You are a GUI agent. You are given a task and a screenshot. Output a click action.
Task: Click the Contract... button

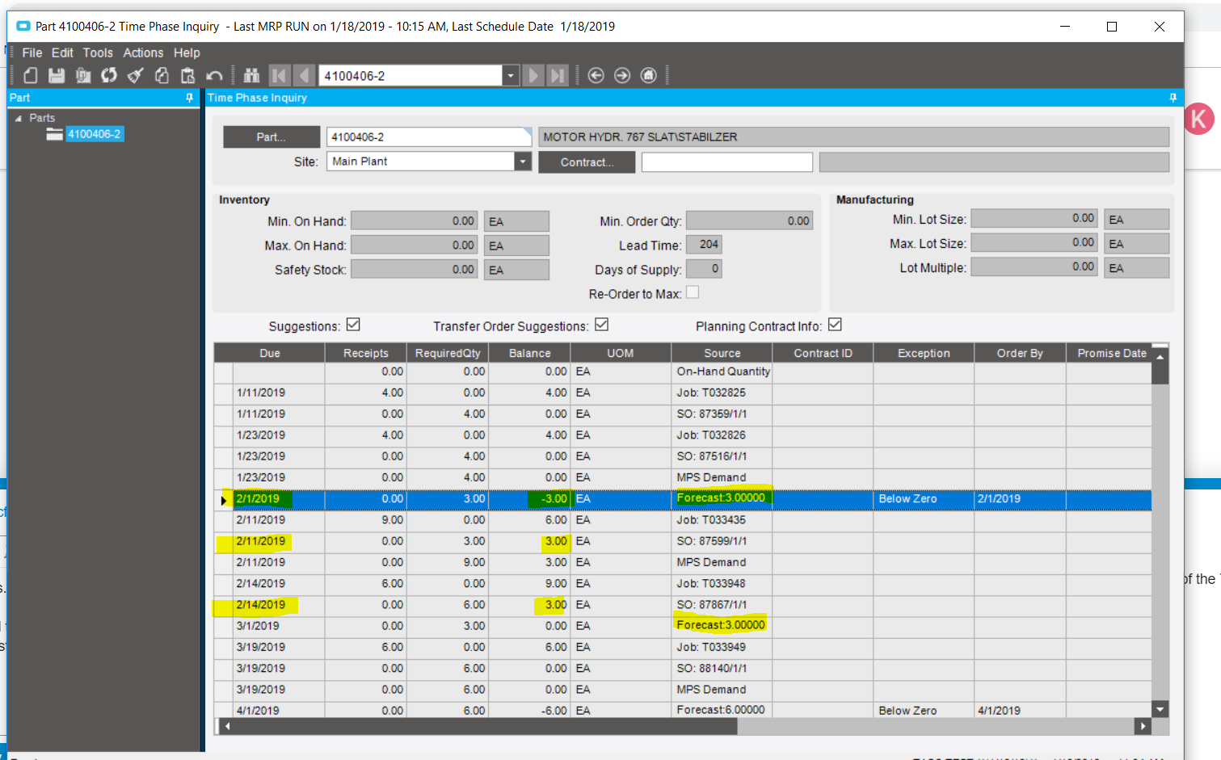pyautogui.click(x=587, y=162)
